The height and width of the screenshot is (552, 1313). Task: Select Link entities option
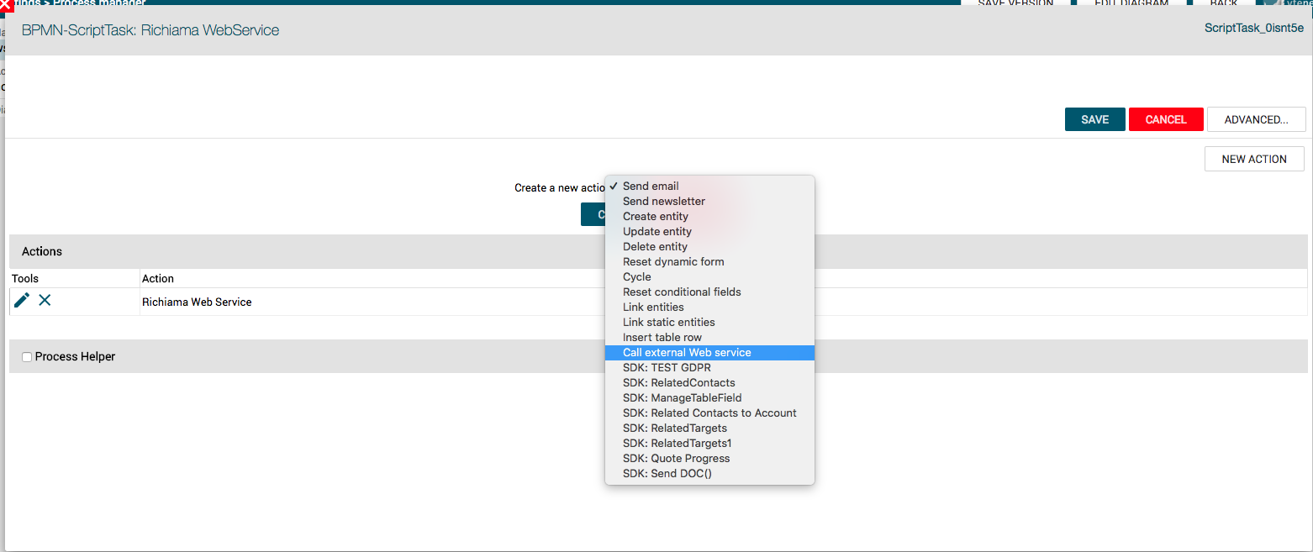[x=709, y=308]
